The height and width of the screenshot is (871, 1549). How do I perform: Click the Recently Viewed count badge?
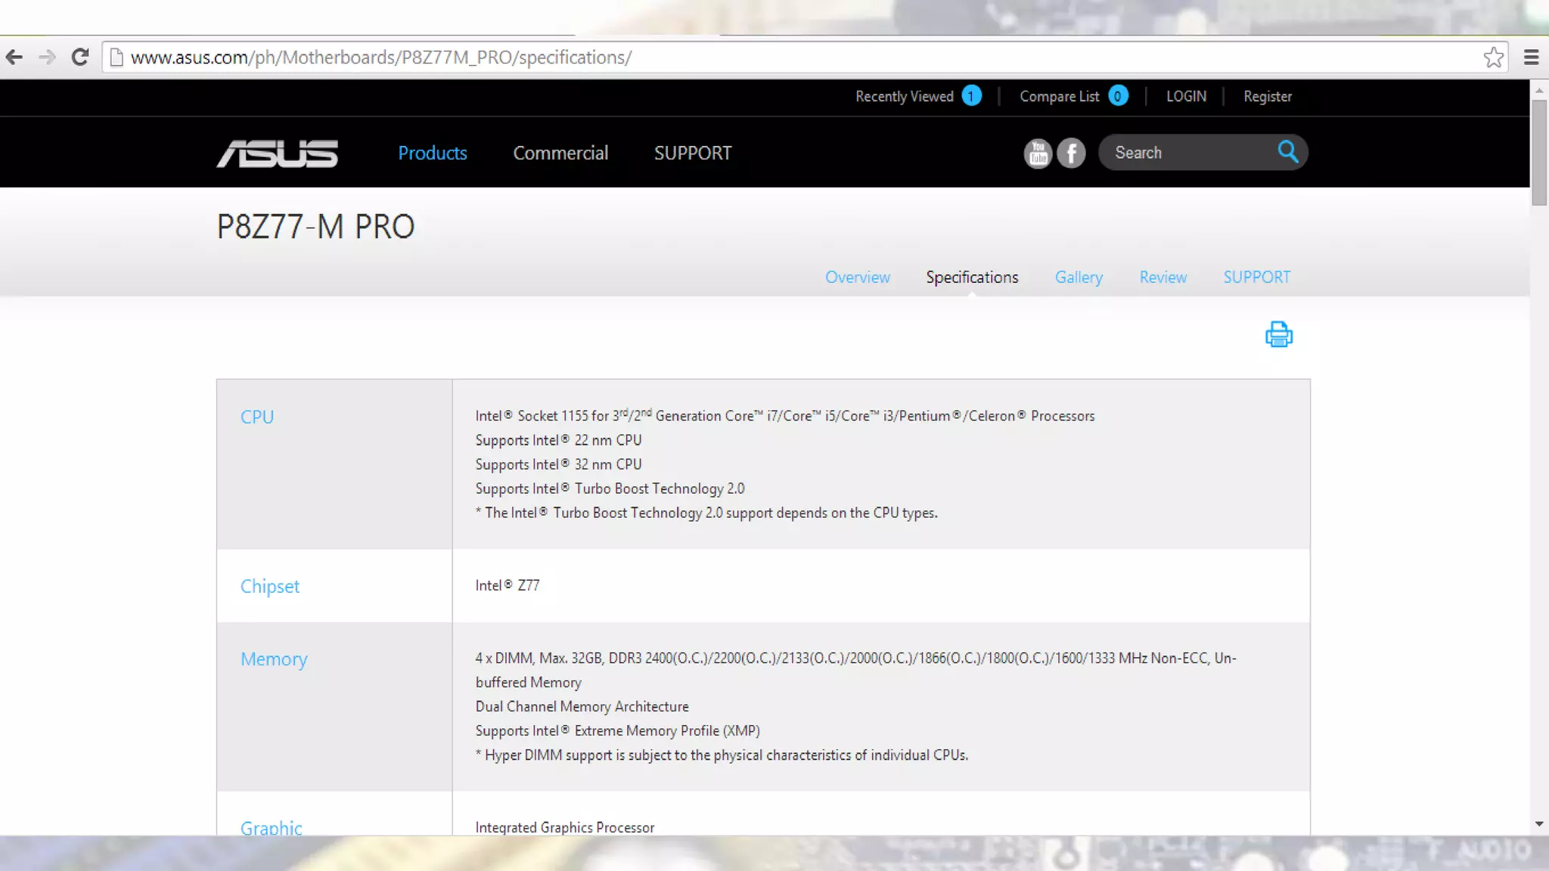click(x=971, y=96)
